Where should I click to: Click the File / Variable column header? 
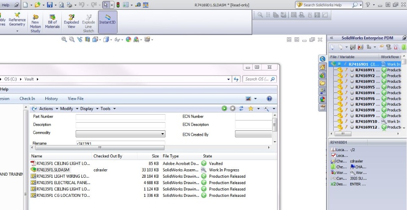[x=354, y=57]
